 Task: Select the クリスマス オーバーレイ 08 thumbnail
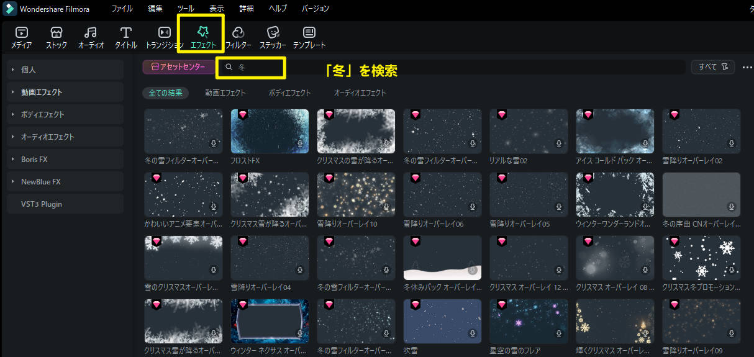[x=615, y=258]
